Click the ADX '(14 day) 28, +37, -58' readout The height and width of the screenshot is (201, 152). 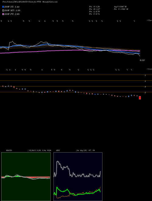point(85,150)
